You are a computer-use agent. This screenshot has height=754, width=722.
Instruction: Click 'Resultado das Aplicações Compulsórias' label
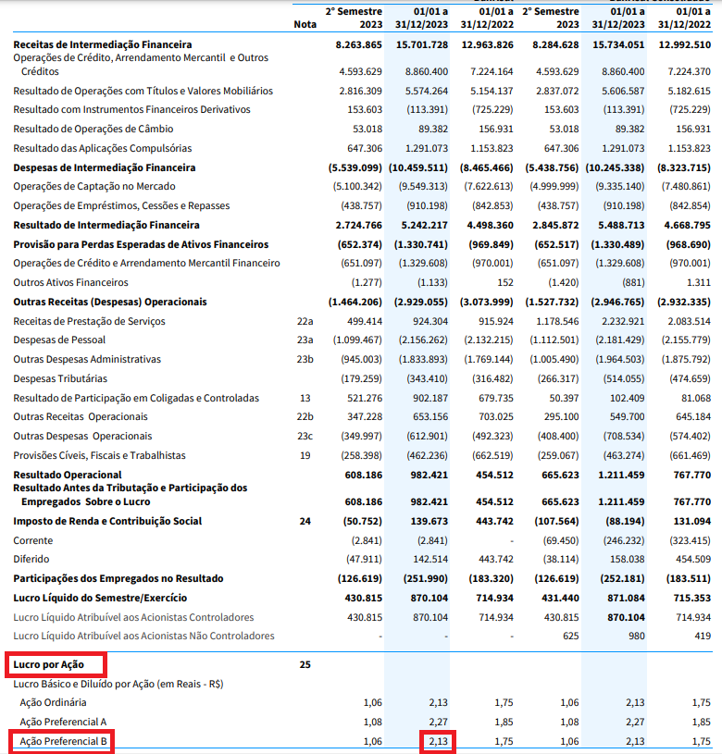pyautogui.click(x=103, y=148)
